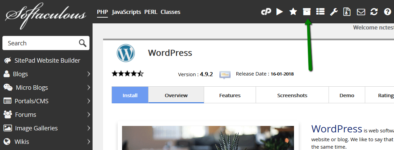Viewport: 394px width, 150px height.
Task: Open the Wikis category label
Action: [x=22, y=142]
